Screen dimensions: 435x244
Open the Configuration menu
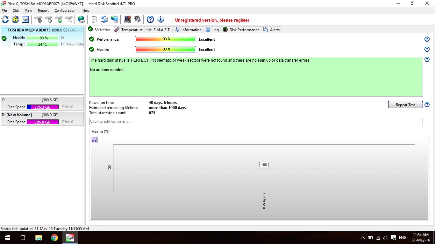65,10
